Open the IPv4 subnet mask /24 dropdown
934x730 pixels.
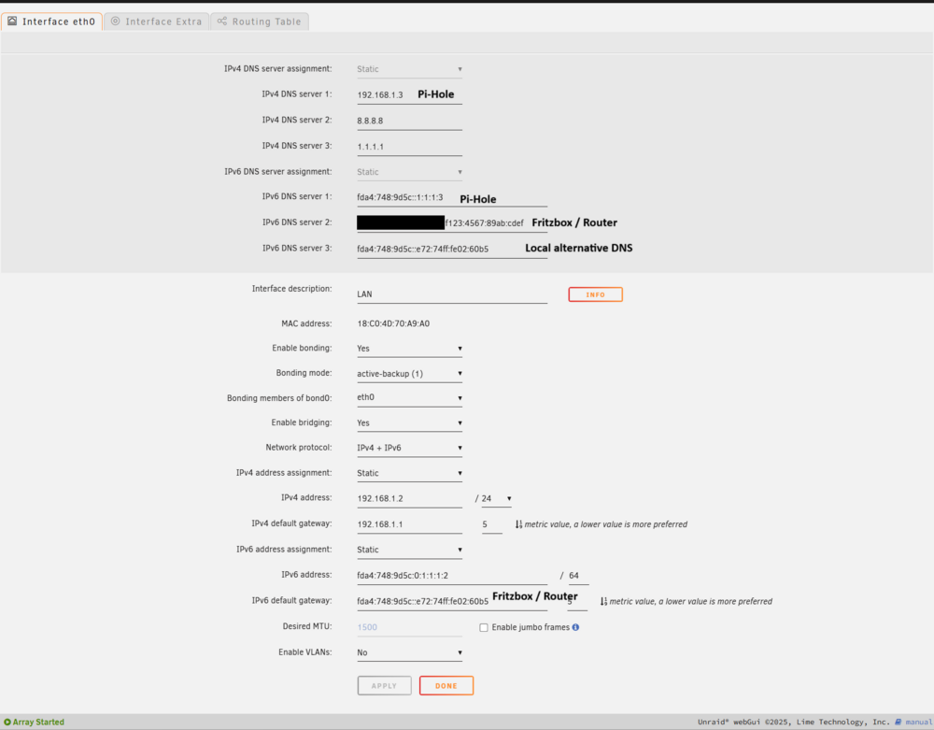tap(496, 499)
